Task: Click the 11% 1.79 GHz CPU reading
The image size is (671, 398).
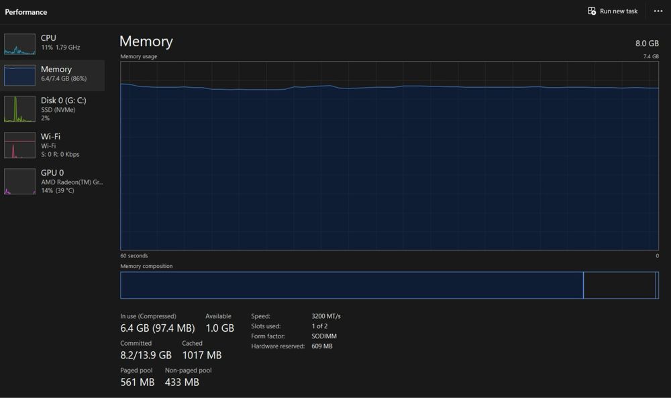Action: pyautogui.click(x=61, y=48)
